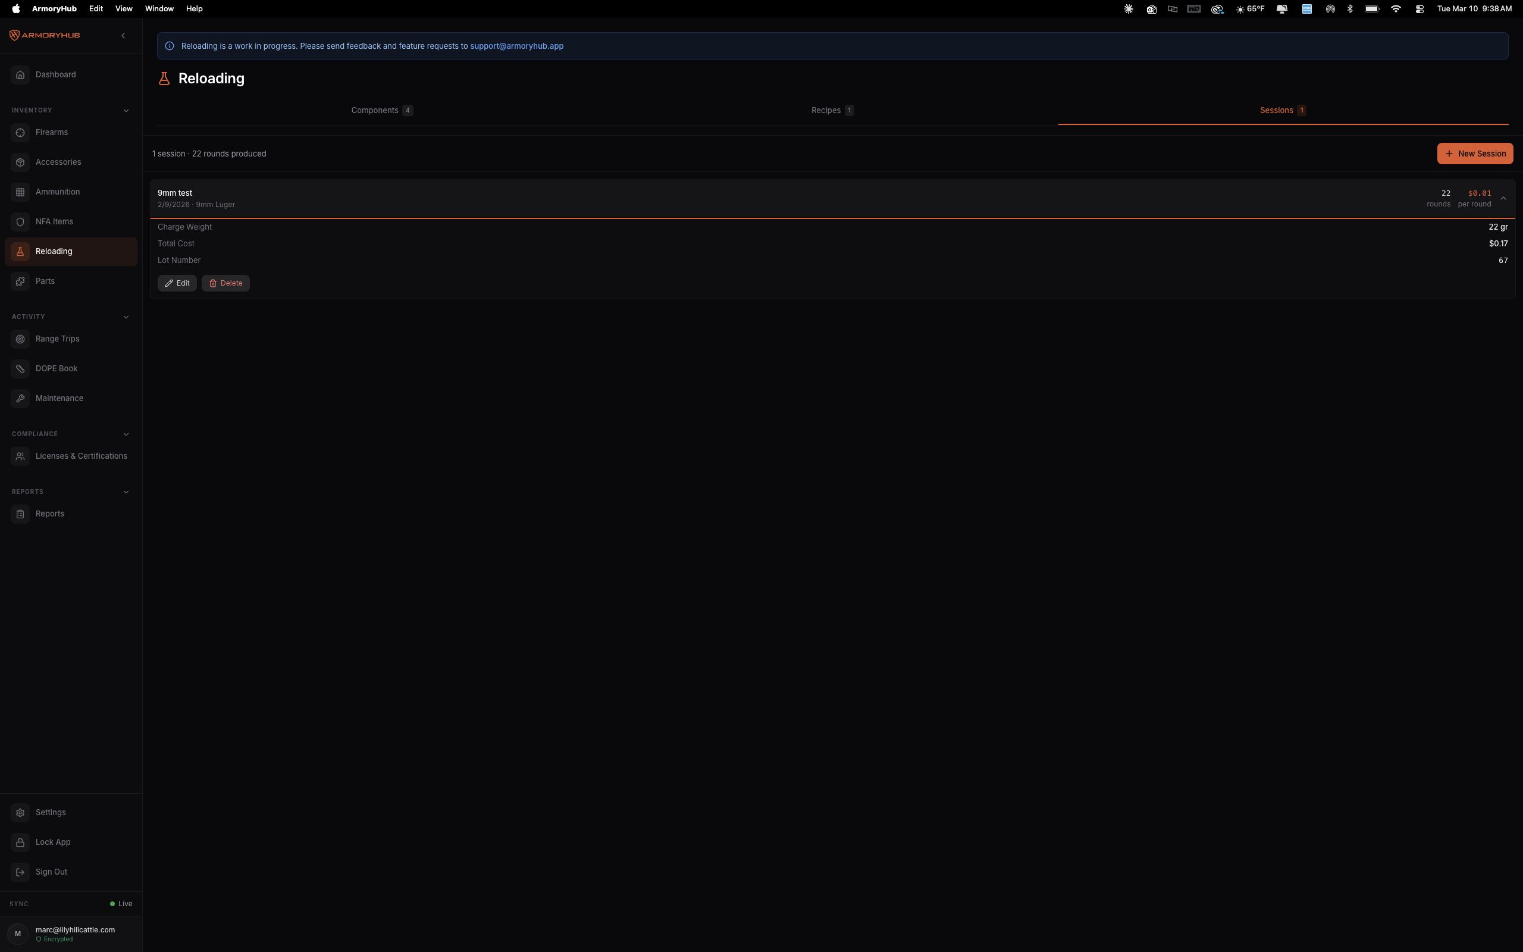The width and height of the screenshot is (1523, 952).
Task: Collapse the 9mm test session details
Action: point(1502,198)
